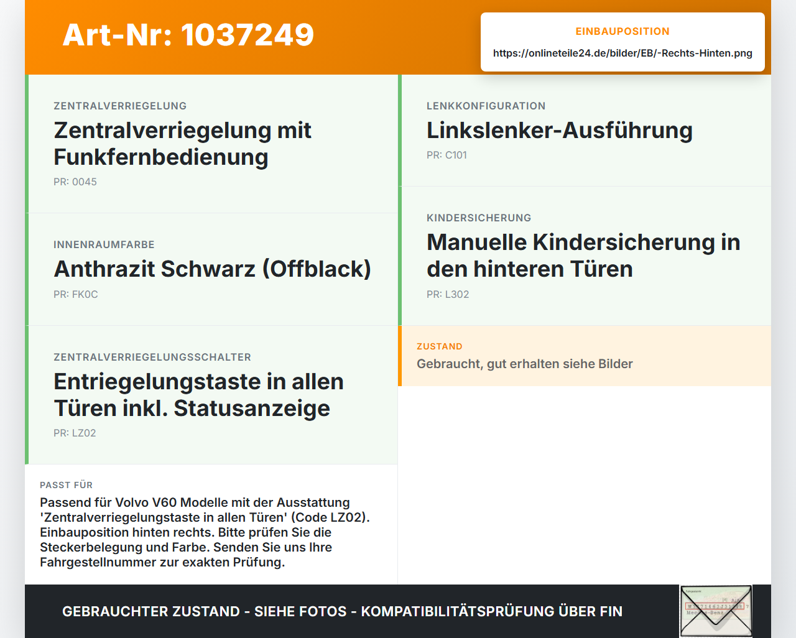
Task: Click the PR: 0045 code
Action: pos(75,182)
